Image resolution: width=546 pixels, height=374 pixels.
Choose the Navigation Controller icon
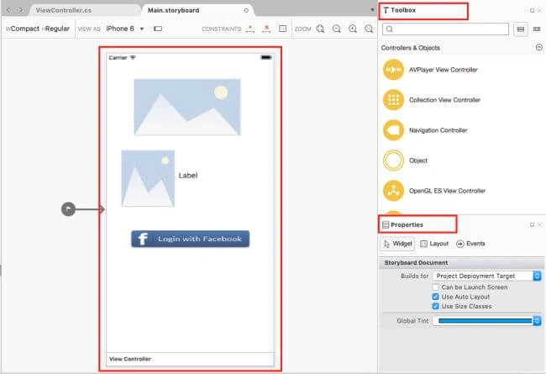click(x=393, y=130)
